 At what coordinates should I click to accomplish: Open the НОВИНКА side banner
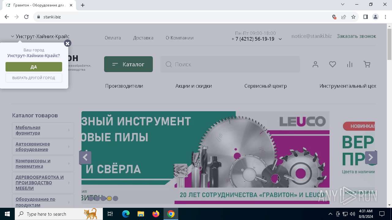pos(358,157)
